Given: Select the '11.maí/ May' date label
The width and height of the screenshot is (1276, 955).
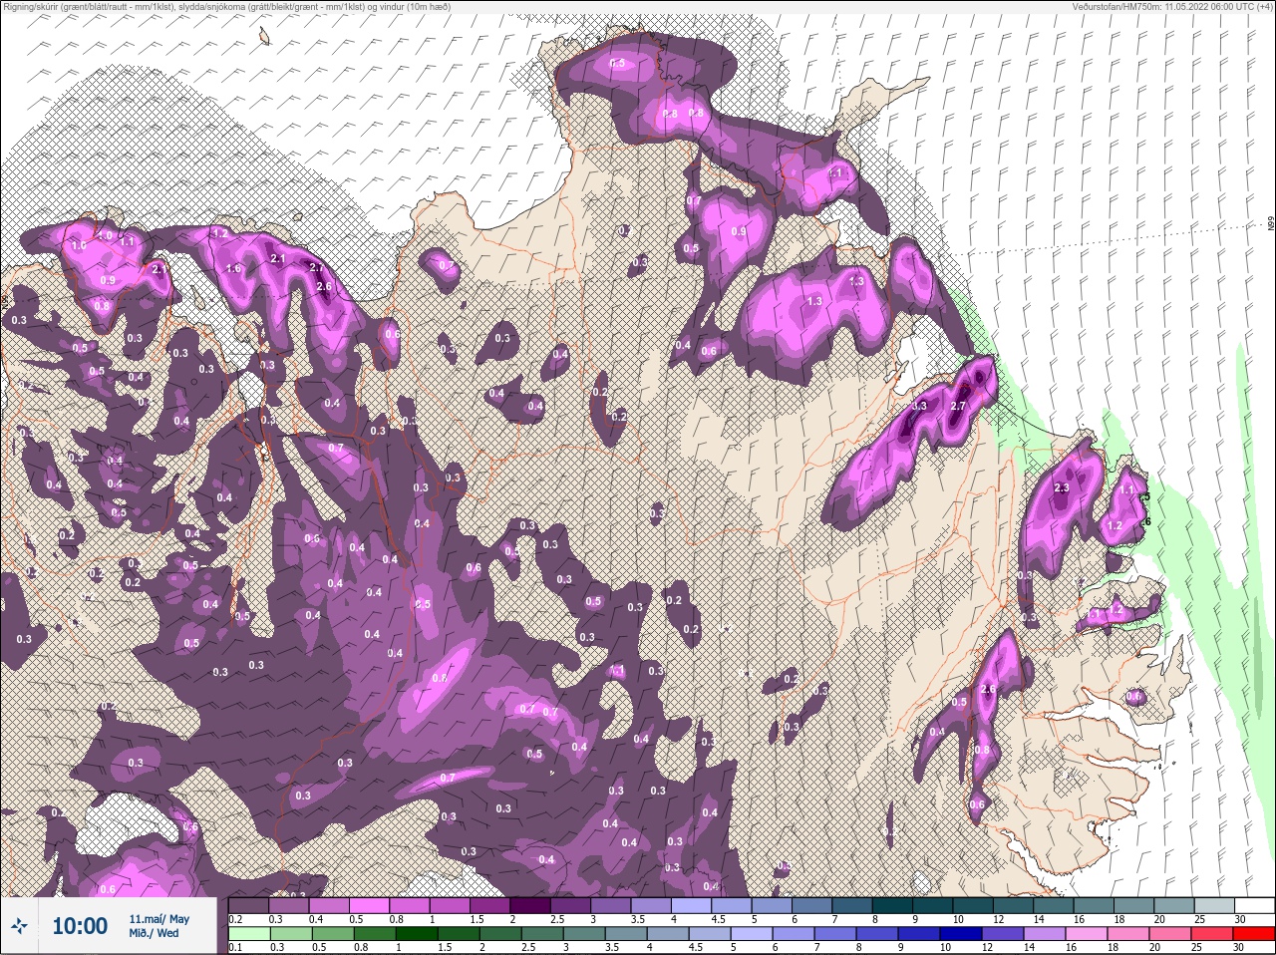Looking at the screenshot, I should 159,919.
